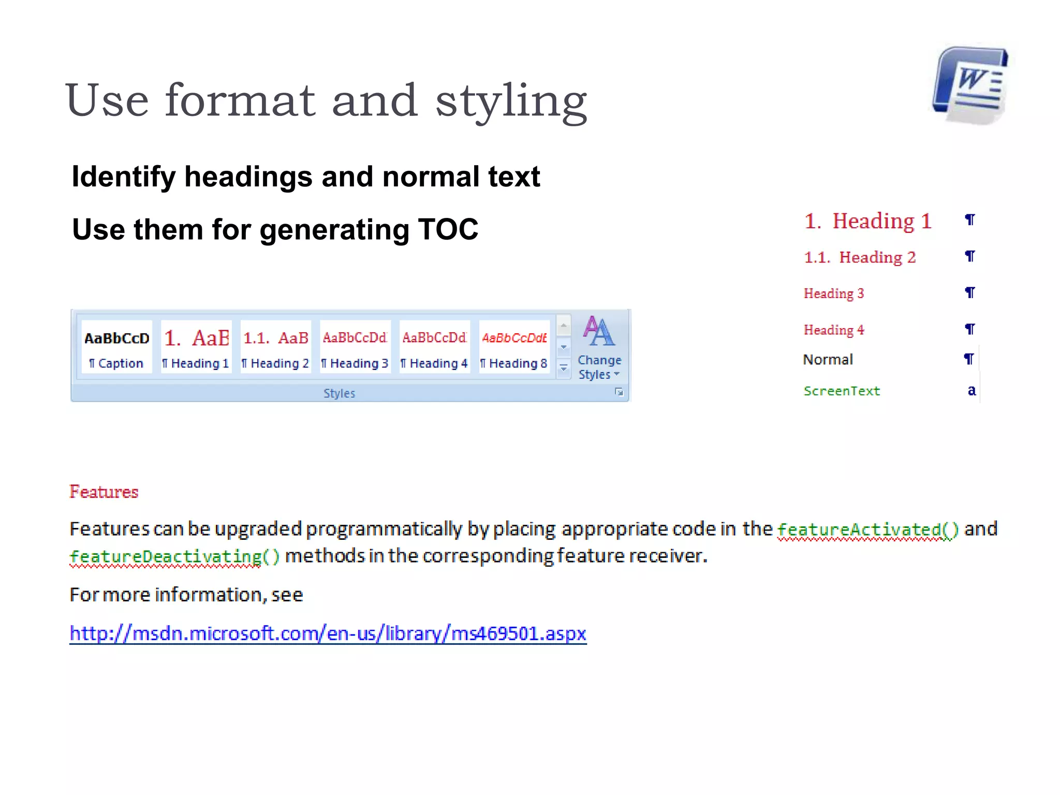
Task: Open the msdn.microsoft.com library link
Action: tap(328, 634)
